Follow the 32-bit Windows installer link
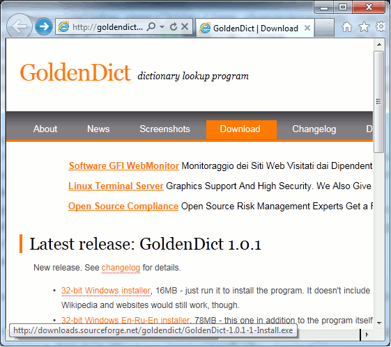The width and height of the screenshot is (391, 347). tap(106, 291)
